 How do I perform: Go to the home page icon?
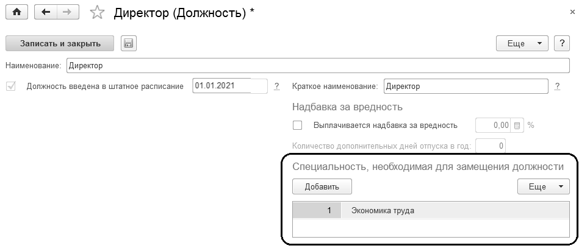click(16, 12)
